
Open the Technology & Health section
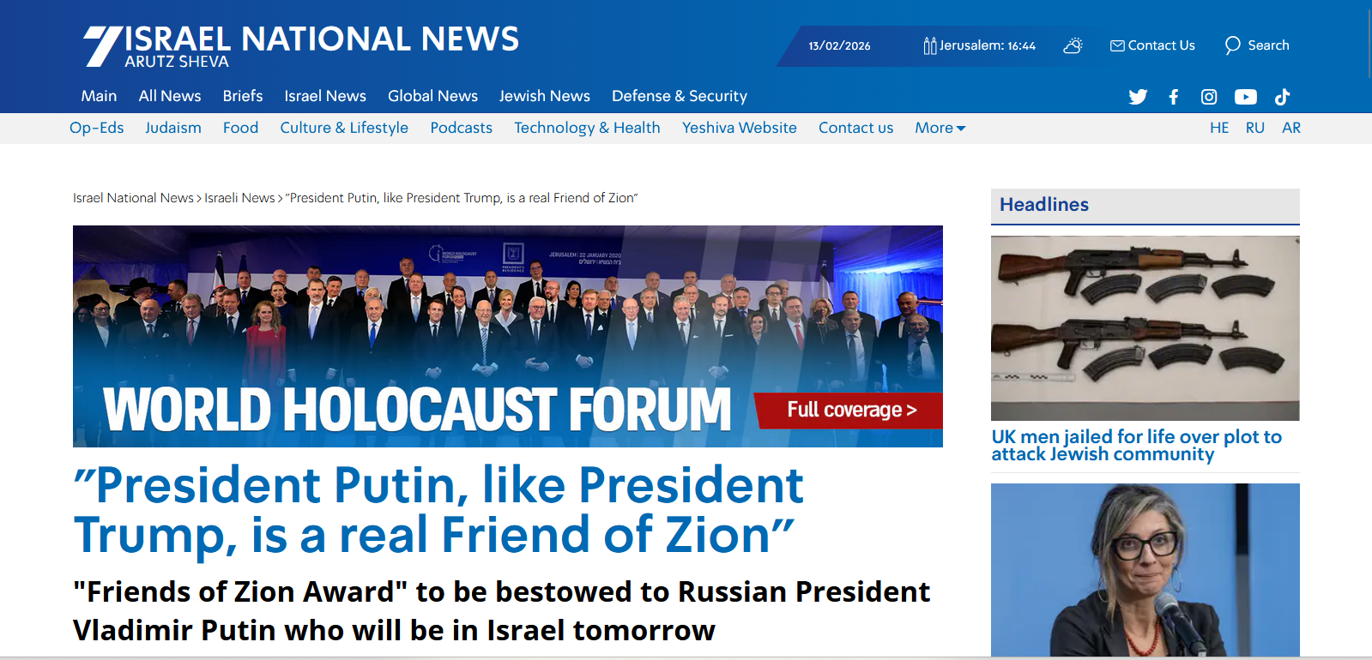(588, 128)
